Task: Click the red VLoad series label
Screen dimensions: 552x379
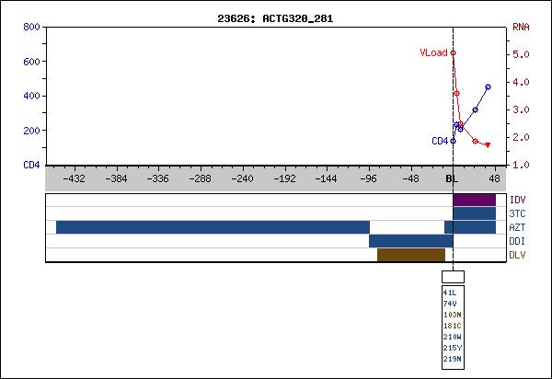Action: (x=432, y=52)
